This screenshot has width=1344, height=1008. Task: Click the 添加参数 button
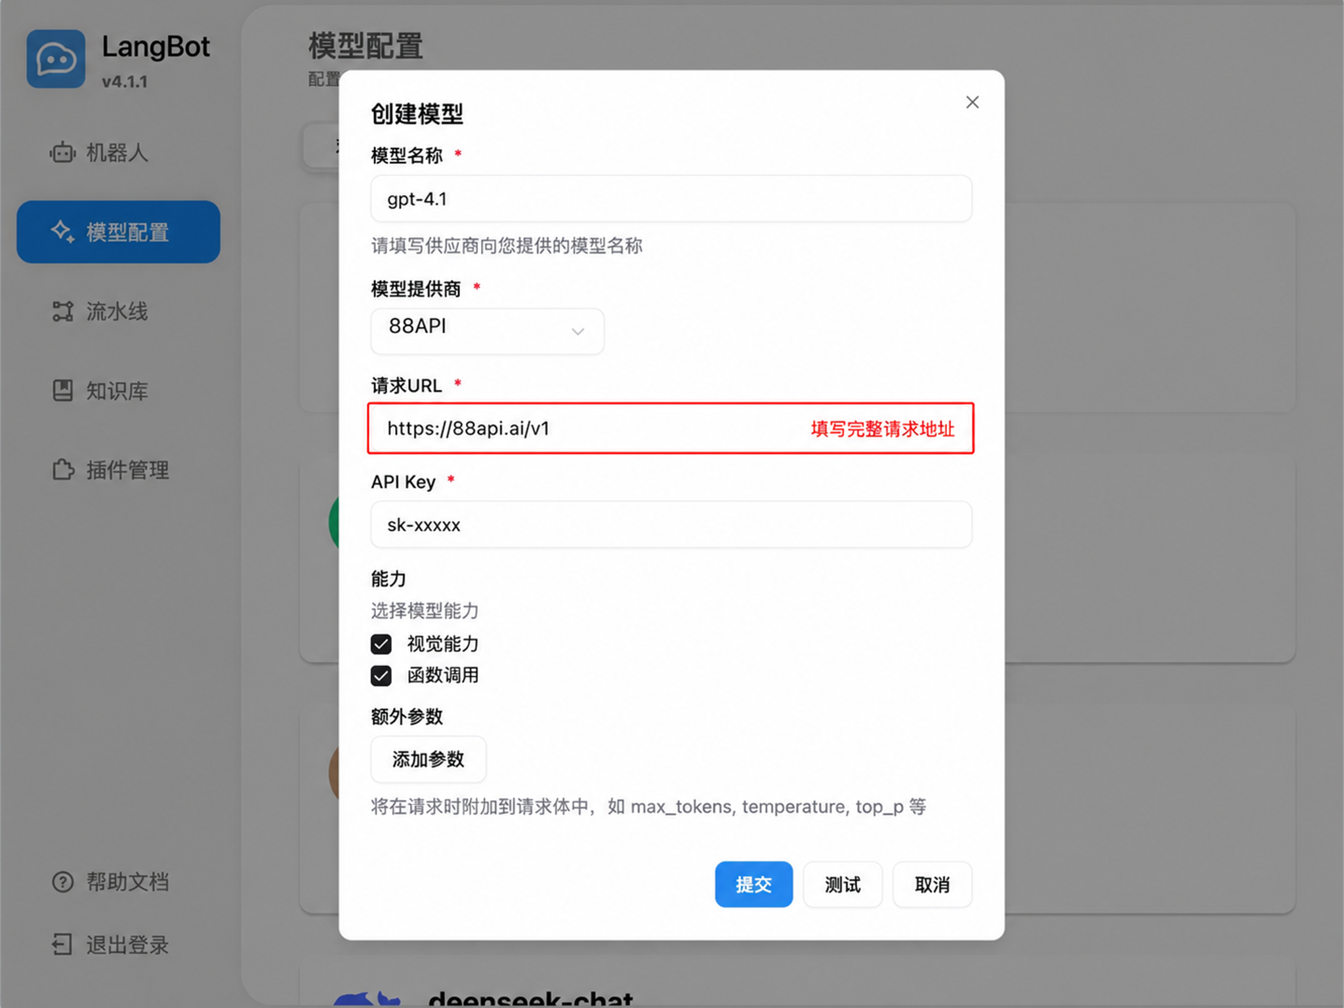coord(428,759)
